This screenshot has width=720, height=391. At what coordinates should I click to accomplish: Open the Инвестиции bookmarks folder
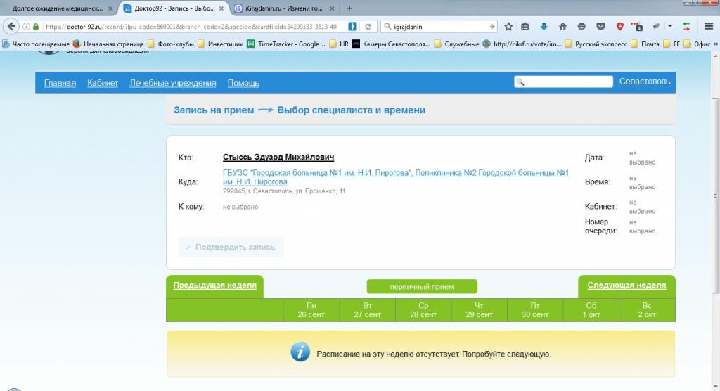[220, 44]
